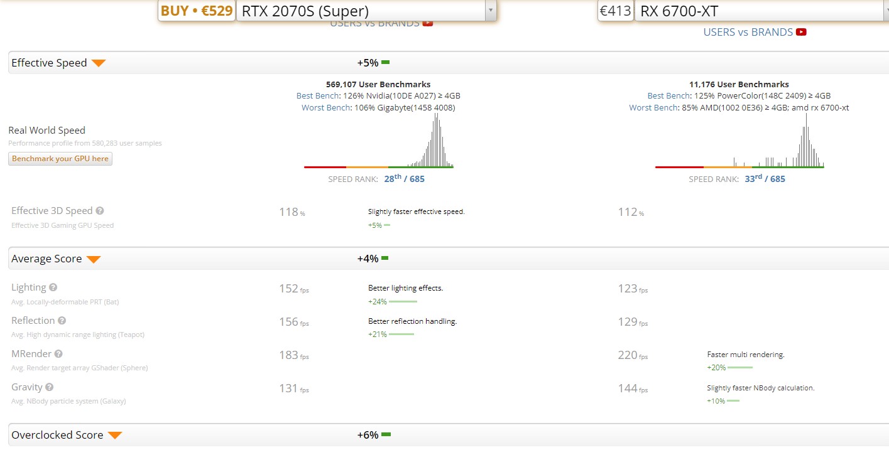The image size is (889, 455).
Task: Open Best Bench link for RTX 2070S
Action: point(318,96)
